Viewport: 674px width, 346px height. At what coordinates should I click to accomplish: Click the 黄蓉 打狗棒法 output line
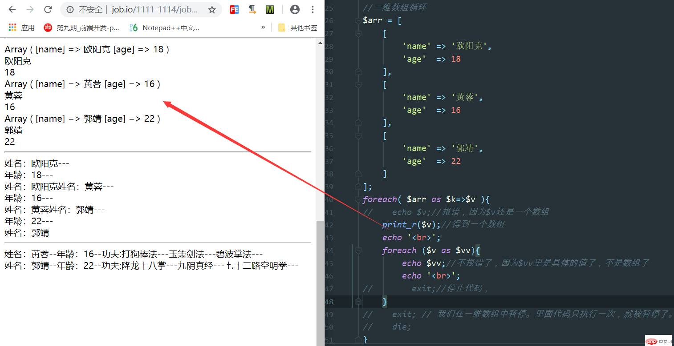134,254
